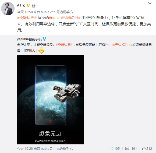This screenshot has width=156, height=153.
Task: Click the first #突破边界# hashtag in post
Action: 27,18
